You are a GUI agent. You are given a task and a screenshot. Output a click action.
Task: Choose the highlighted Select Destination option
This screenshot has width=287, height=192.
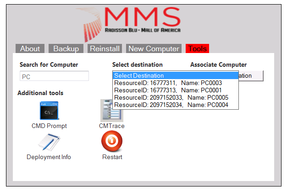tap(176, 75)
